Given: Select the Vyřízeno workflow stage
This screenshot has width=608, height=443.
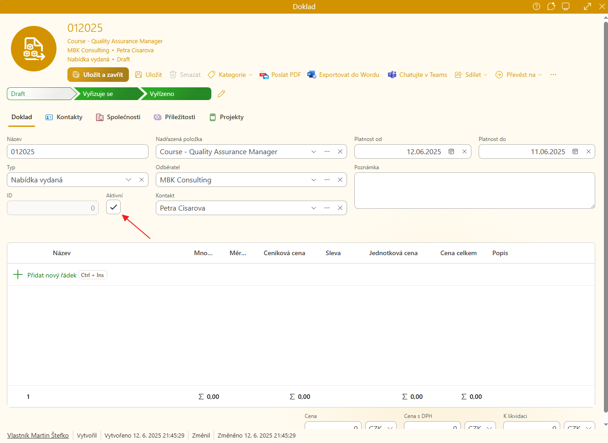Looking at the screenshot, I should pyautogui.click(x=176, y=94).
